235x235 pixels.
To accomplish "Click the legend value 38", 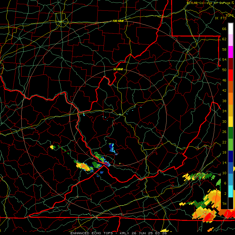I will 224,101.
